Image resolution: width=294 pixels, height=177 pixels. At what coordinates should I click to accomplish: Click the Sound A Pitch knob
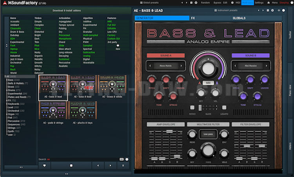tap(152, 80)
